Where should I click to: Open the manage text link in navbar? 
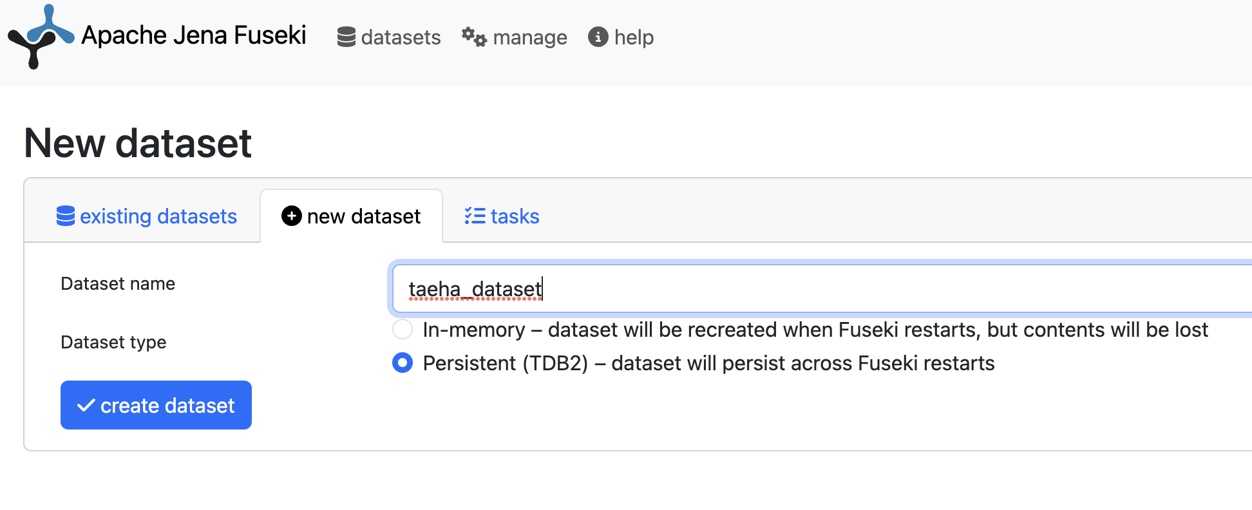point(529,37)
